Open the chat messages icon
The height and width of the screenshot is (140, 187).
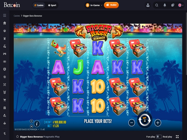pyautogui.click(x=173, y=5)
